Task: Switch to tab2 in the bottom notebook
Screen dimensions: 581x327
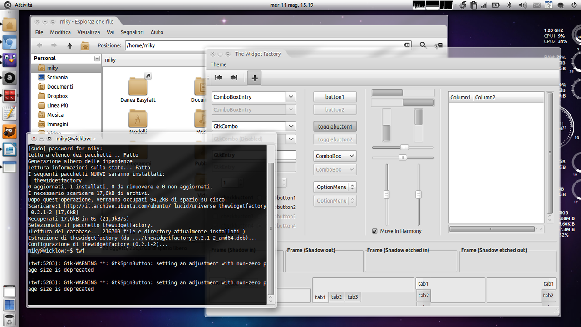Action: point(336,297)
